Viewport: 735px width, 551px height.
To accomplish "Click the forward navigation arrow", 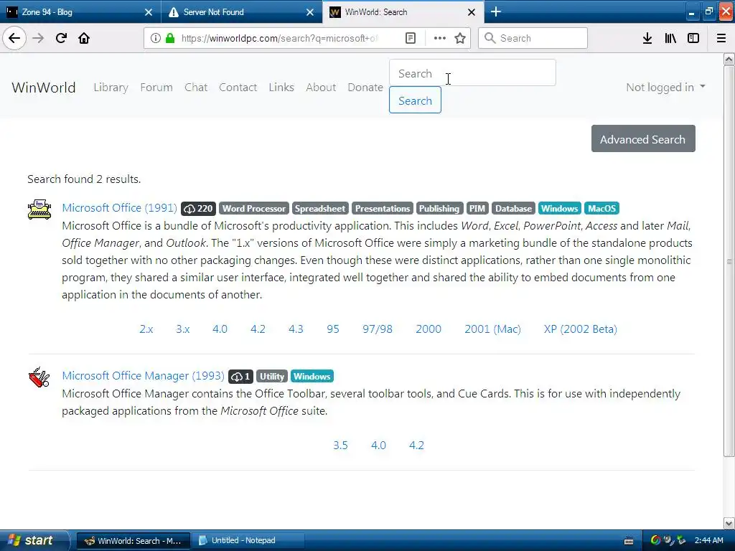I will click(38, 38).
